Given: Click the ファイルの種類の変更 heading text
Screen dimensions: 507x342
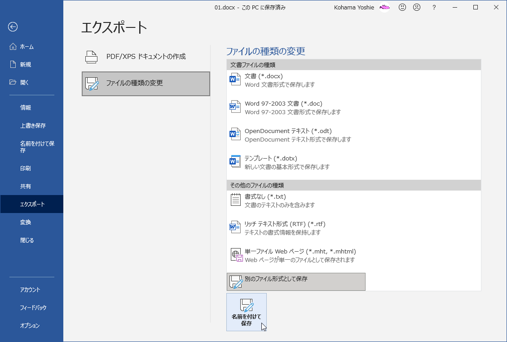Looking at the screenshot, I should [x=265, y=51].
